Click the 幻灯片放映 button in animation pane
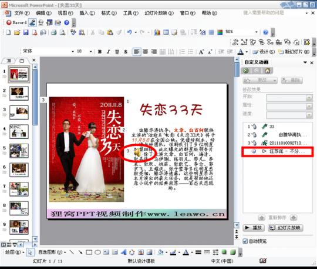Image resolution: width=317 pixels, height=269 pixels. point(285,228)
